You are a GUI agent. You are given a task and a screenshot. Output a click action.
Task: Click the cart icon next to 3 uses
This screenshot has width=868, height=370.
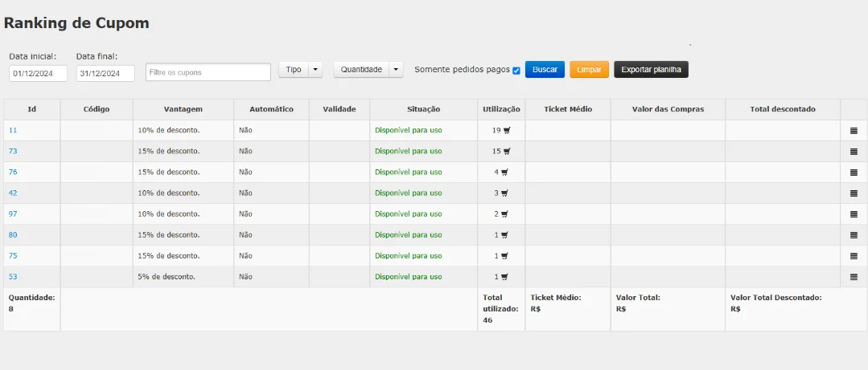tap(504, 193)
